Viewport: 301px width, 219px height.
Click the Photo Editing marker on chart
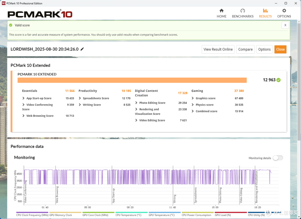[x=220, y=195]
